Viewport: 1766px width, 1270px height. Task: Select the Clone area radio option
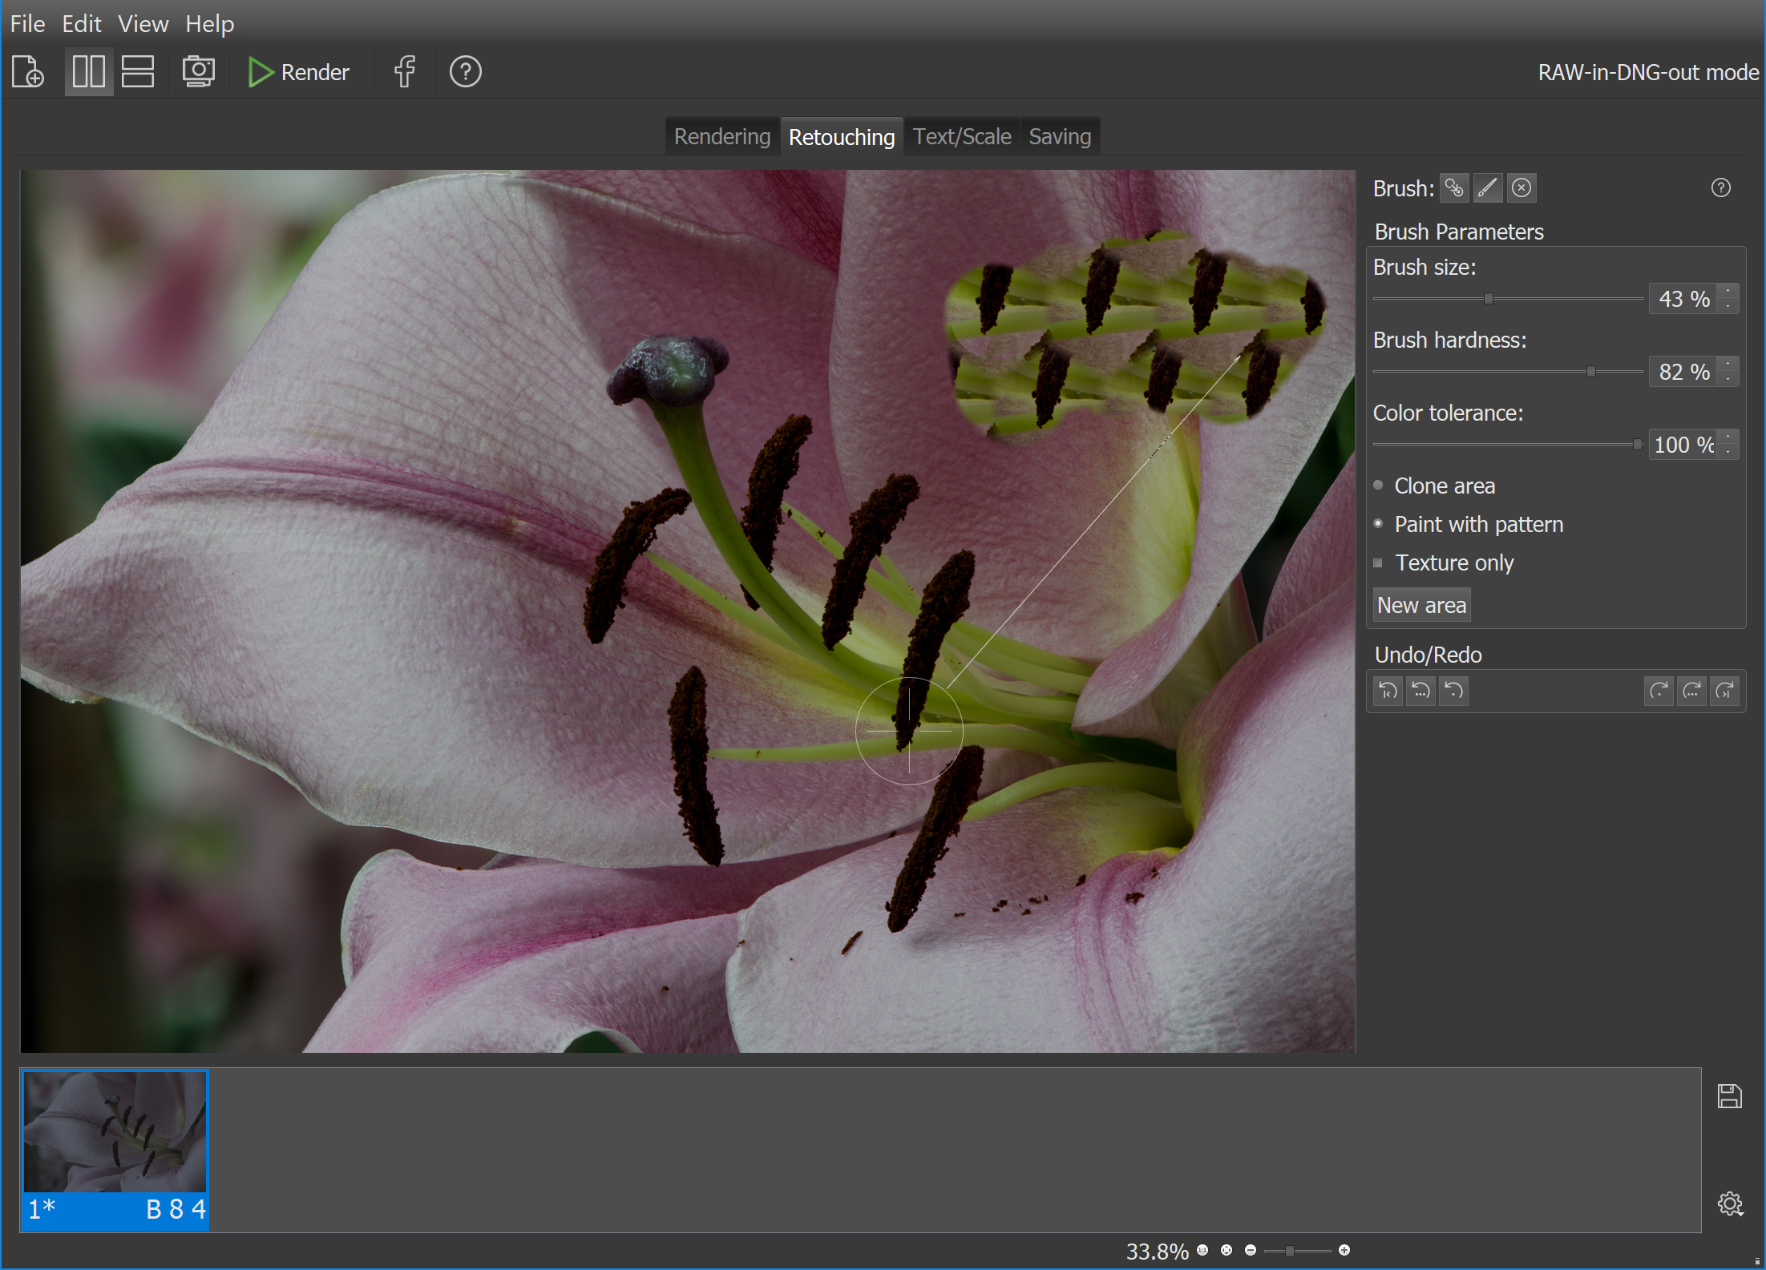click(x=1379, y=485)
